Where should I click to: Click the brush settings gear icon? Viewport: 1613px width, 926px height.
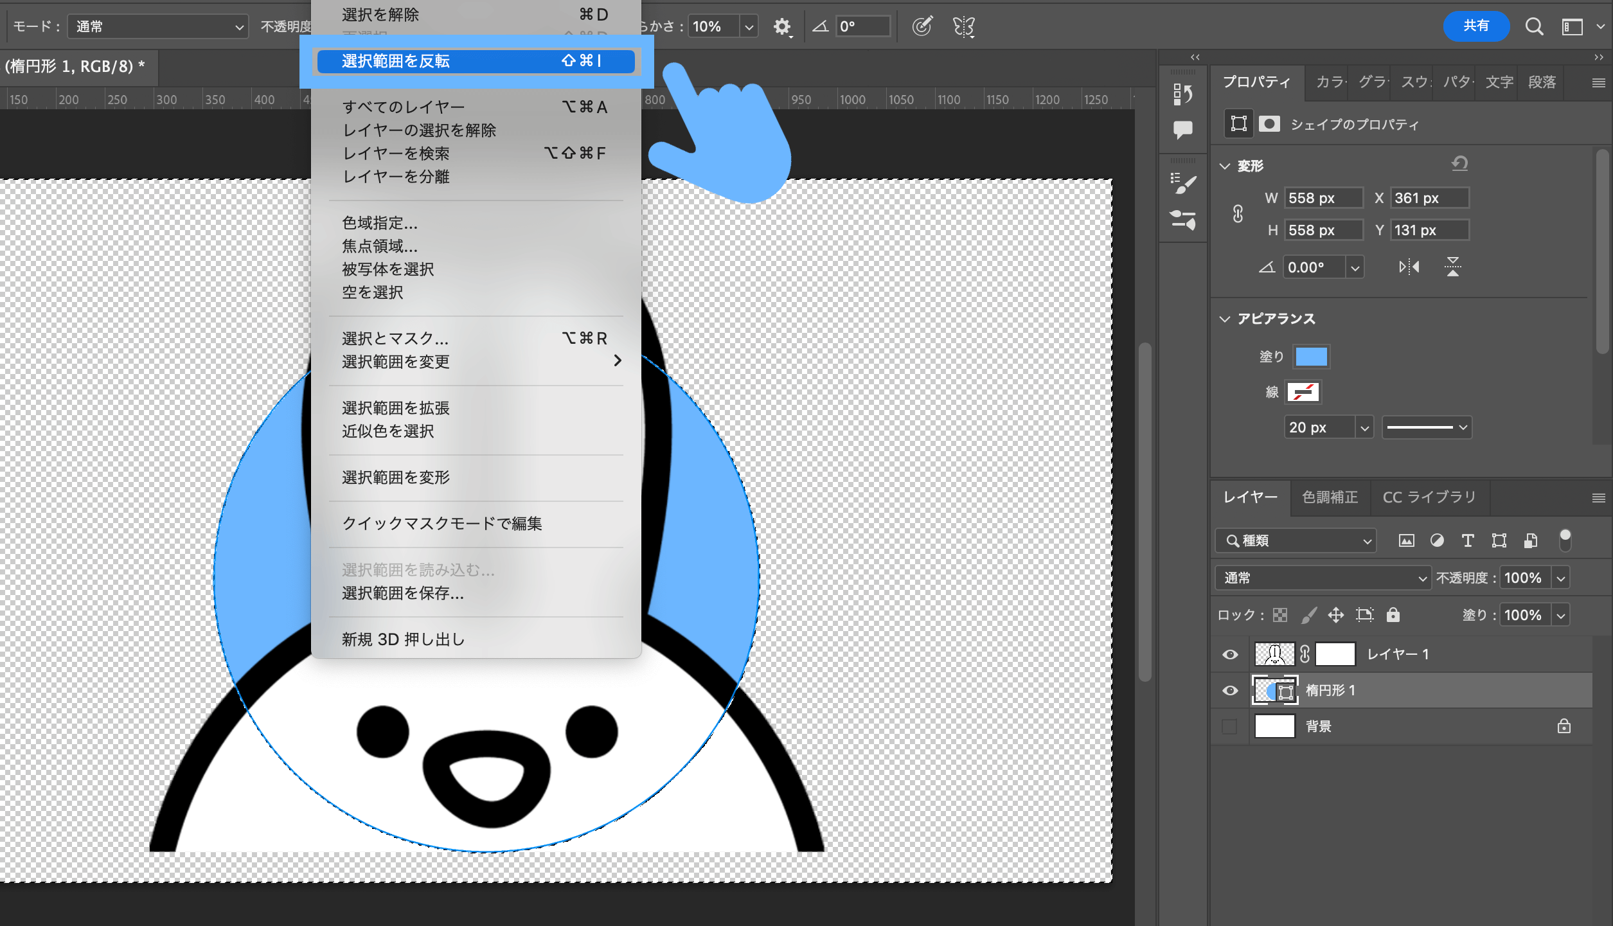click(782, 26)
